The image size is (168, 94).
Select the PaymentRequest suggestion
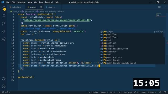[x=132, y=60]
